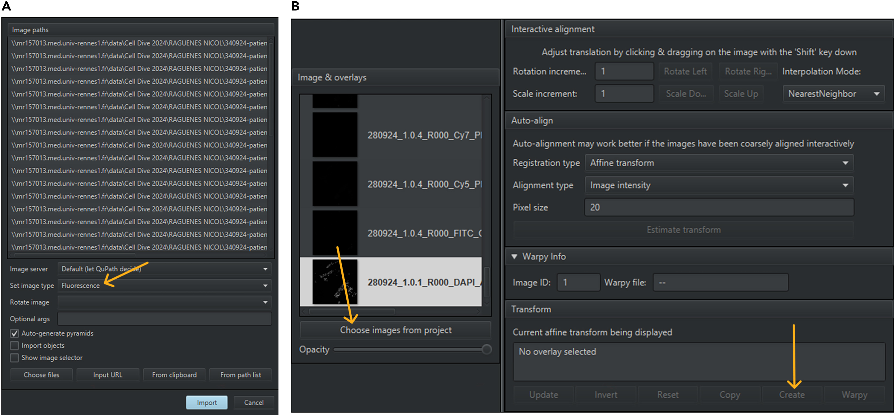Click the Pixel size input field

pos(719,207)
